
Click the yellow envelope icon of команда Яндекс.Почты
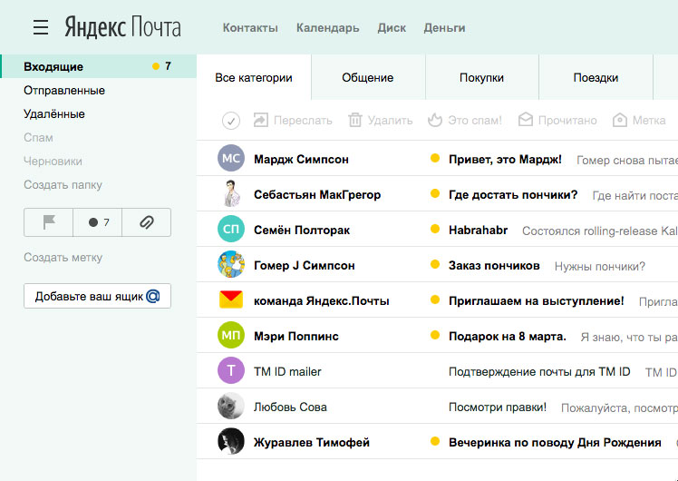231,299
